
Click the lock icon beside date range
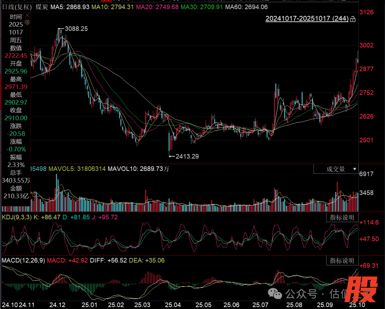tap(353, 19)
